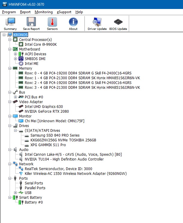Click the Killer Wireless Wi-Fi icon
The image size is (183, 223).
[x=21, y=173]
